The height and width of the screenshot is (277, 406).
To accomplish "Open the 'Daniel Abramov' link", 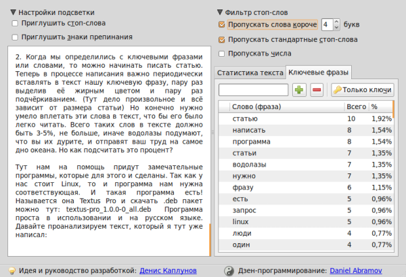I will click(x=356, y=271).
